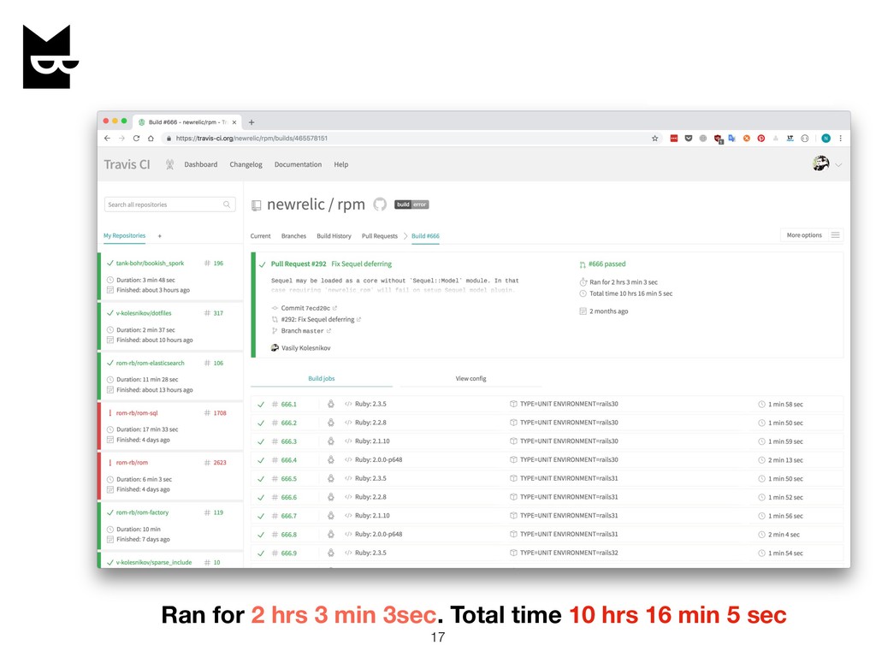Click the Pinterest extension icon

click(x=761, y=138)
